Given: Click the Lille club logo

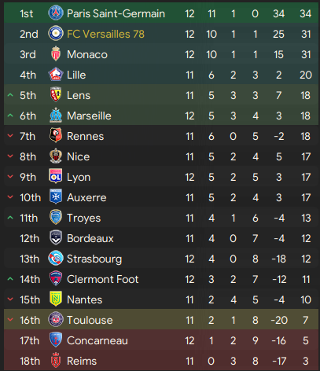Looking at the screenshot, I should pyautogui.click(x=56, y=75).
